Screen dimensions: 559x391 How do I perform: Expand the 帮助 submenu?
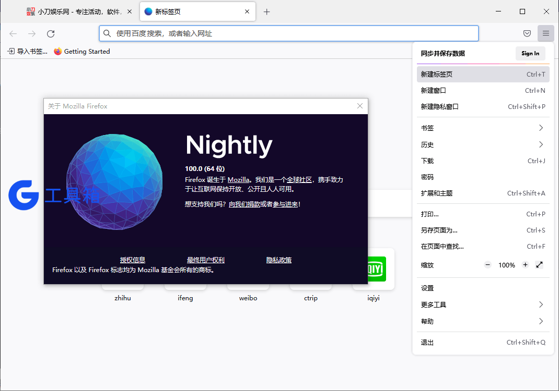tap(483, 321)
